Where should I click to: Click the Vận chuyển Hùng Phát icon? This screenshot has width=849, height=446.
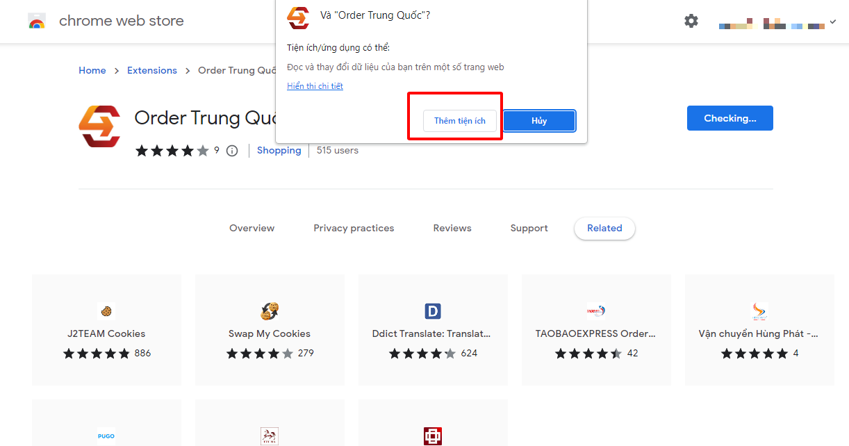759,311
